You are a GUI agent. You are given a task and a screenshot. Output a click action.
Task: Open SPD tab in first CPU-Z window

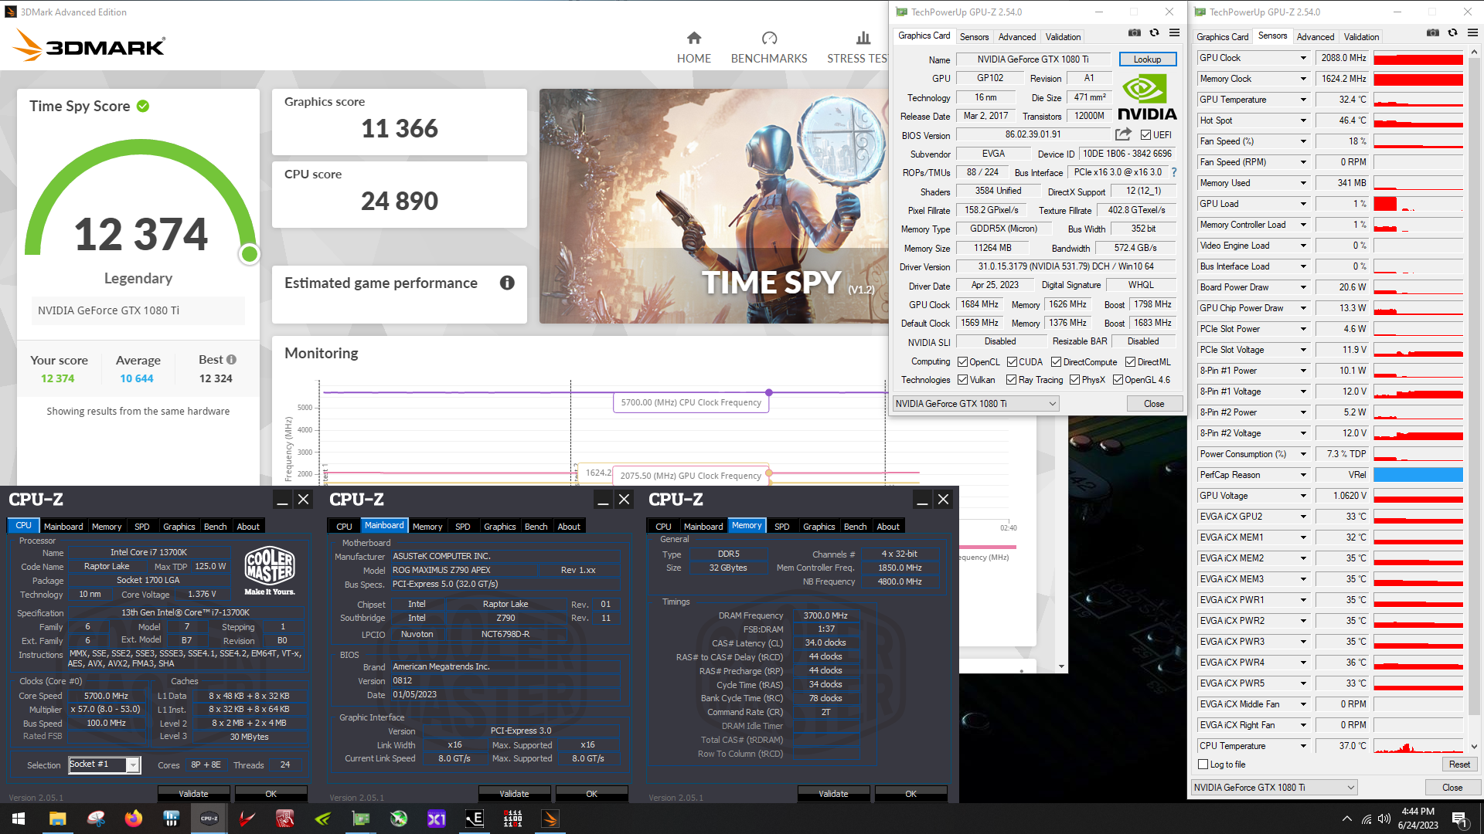[141, 526]
